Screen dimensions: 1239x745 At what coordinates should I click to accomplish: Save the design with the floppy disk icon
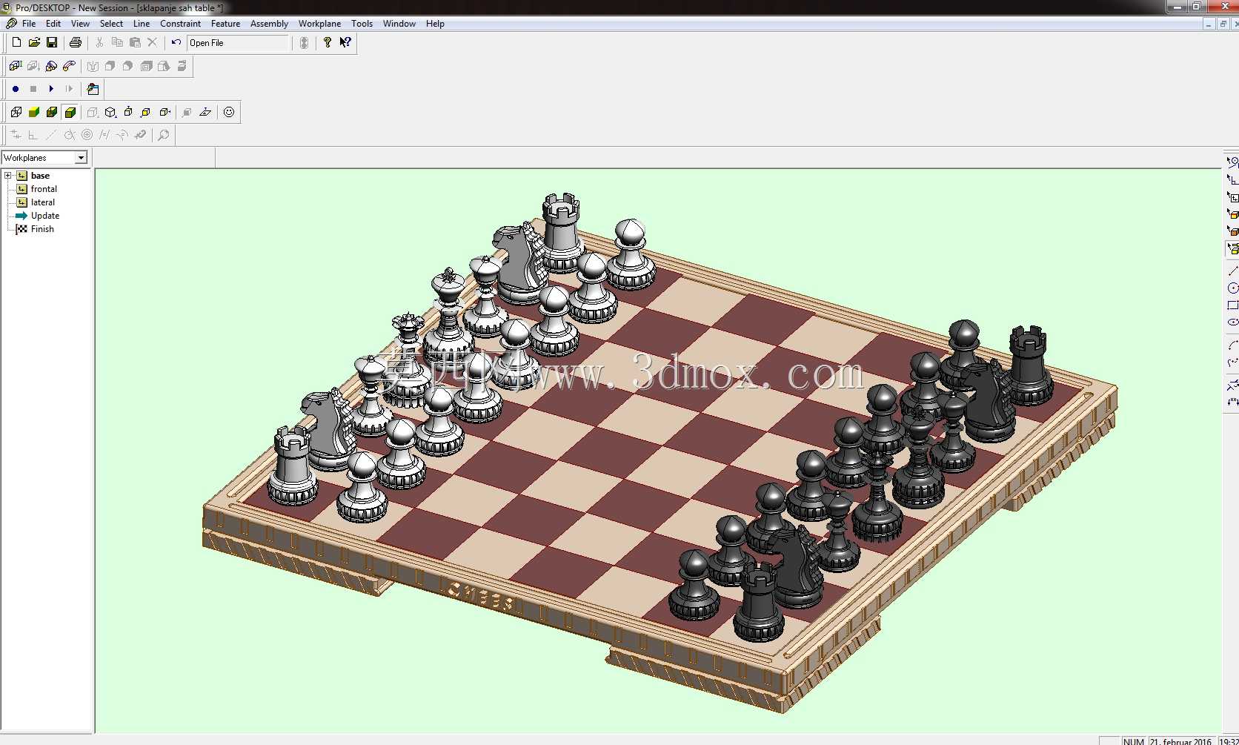(52, 42)
